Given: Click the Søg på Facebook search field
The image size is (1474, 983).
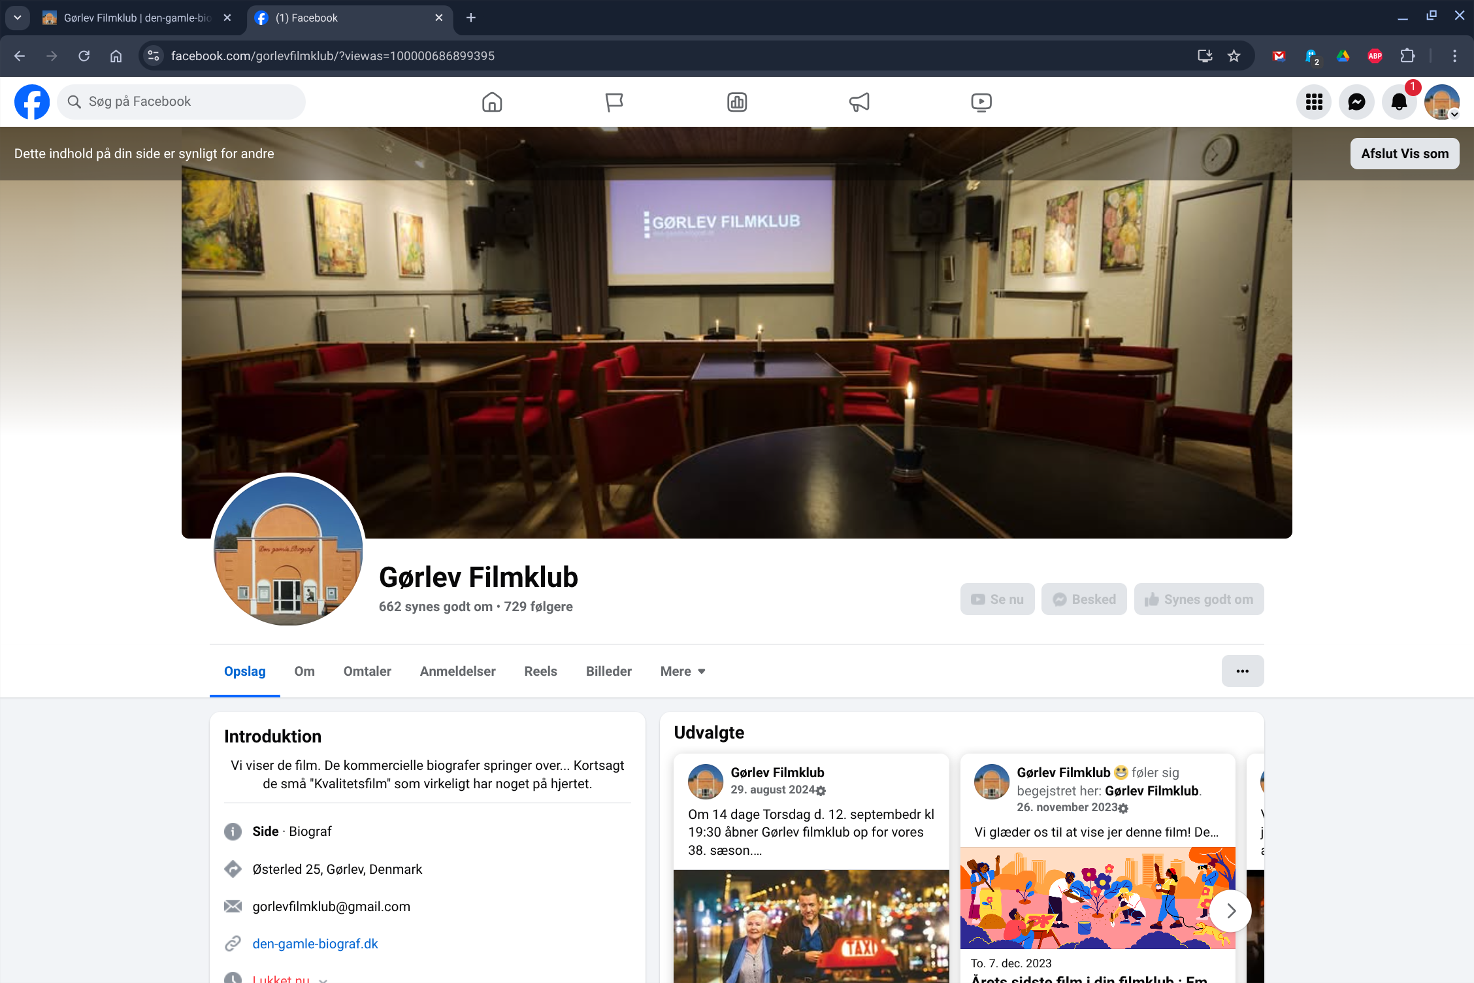Looking at the screenshot, I should 182,102.
